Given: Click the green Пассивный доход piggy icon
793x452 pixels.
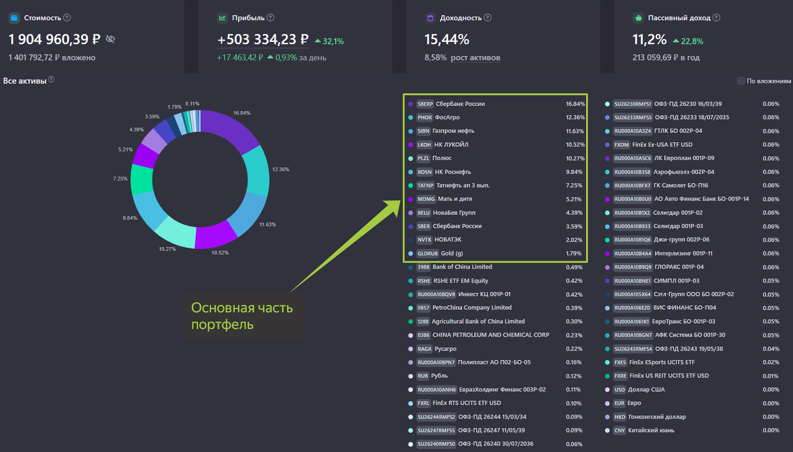Looking at the screenshot, I should tap(638, 18).
